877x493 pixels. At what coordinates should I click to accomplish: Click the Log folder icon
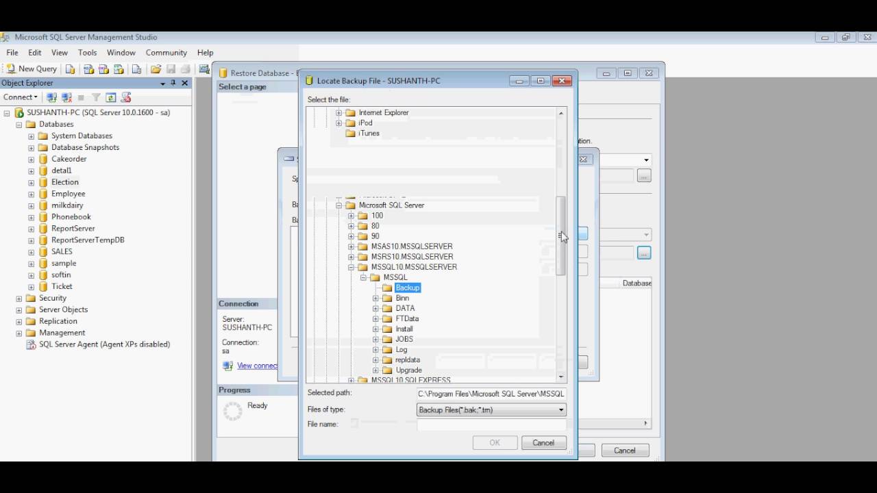[x=387, y=349]
